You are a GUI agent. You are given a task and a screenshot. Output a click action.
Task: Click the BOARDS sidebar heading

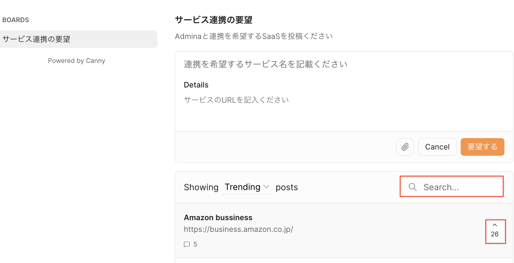(x=16, y=20)
